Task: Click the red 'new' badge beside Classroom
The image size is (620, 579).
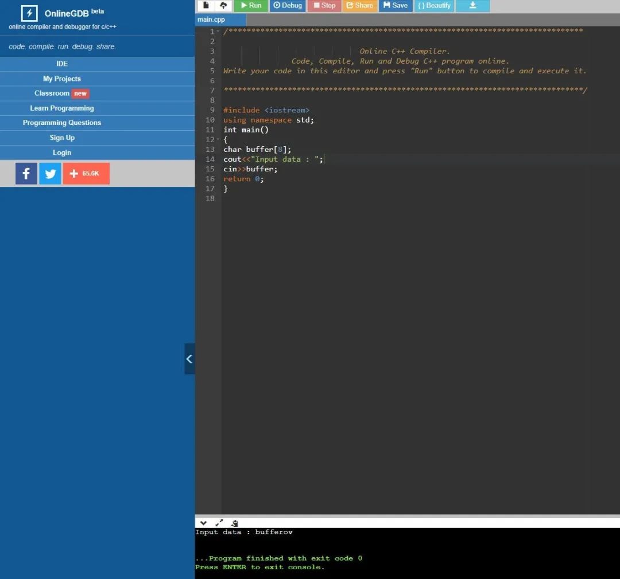Action: pos(80,93)
